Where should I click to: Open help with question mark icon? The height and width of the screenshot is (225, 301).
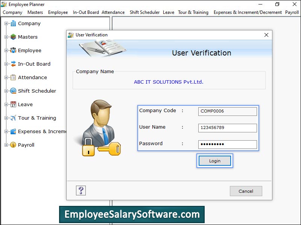pos(81,190)
